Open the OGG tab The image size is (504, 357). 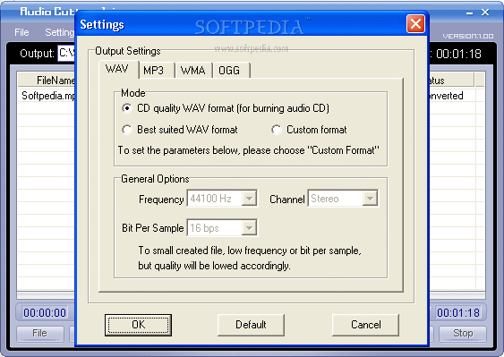click(x=231, y=70)
